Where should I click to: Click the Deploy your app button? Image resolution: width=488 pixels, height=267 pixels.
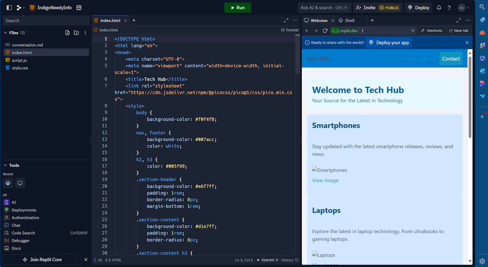tap(388, 42)
